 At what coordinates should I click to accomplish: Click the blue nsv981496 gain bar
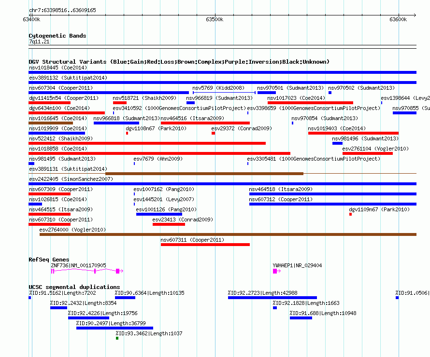tap(337, 143)
